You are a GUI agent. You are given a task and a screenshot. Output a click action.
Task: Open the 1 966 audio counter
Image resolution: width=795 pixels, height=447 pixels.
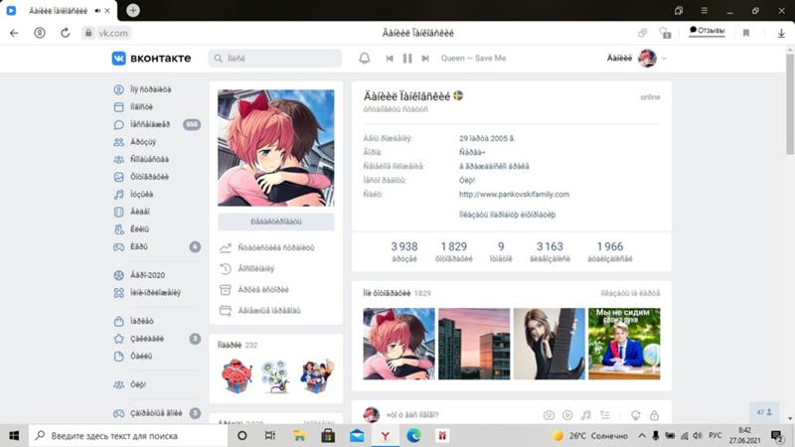[x=610, y=251]
